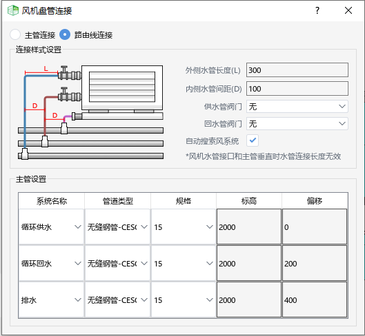Expand the 排水 system name dropdown
Screen dimensions: 365x336
pos(51,300)
